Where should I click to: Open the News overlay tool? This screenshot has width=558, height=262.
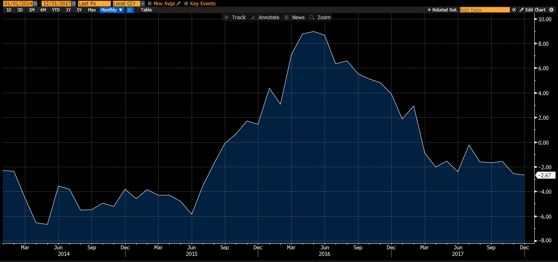click(x=294, y=17)
